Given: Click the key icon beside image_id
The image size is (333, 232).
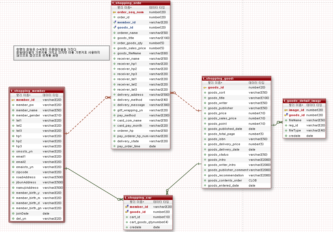Looking at the screenshot, I should [x=286, y=110].
